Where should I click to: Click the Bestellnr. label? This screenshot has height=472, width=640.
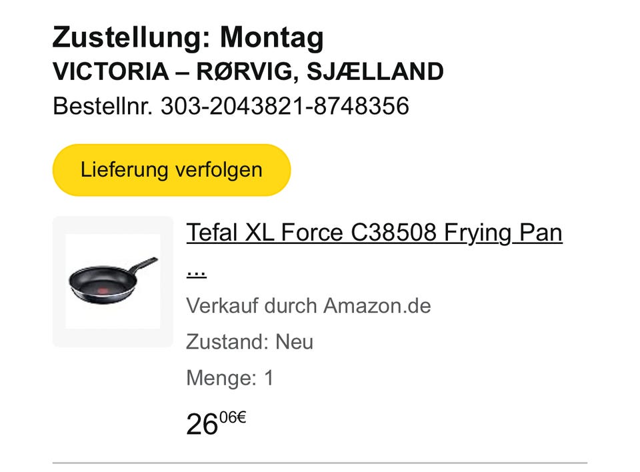tap(103, 106)
